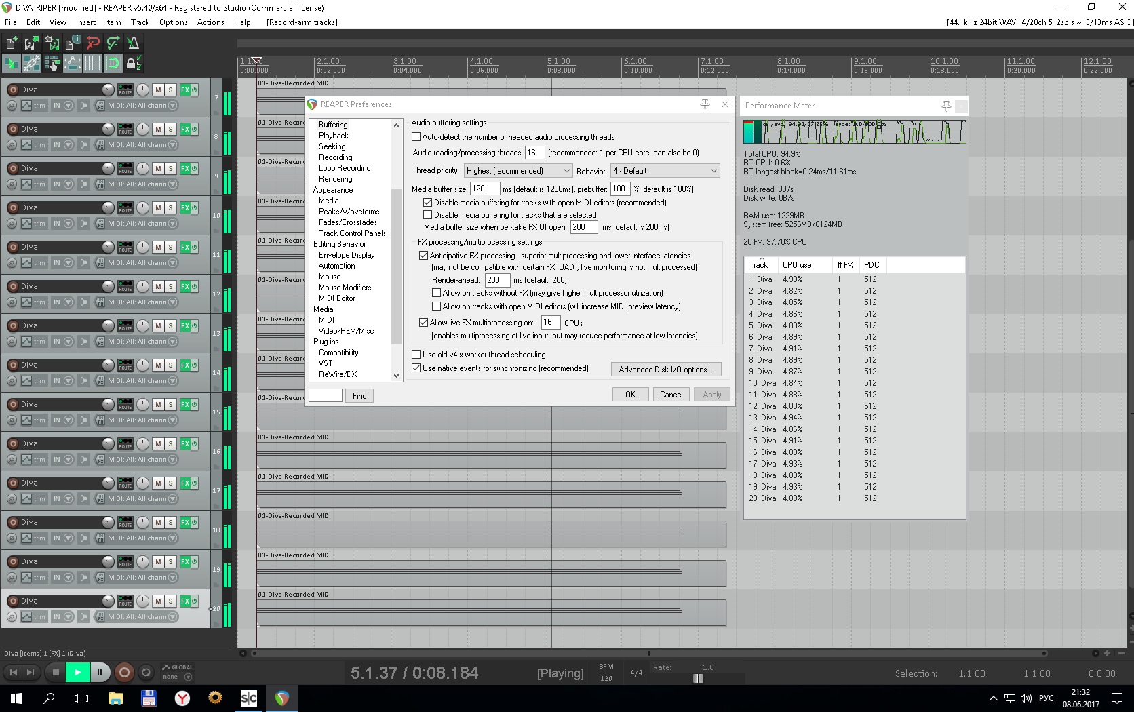Click the volume knob on track 7
Image resolution: width=1134 pixels, height=712 pixels.
coord(108,90)
